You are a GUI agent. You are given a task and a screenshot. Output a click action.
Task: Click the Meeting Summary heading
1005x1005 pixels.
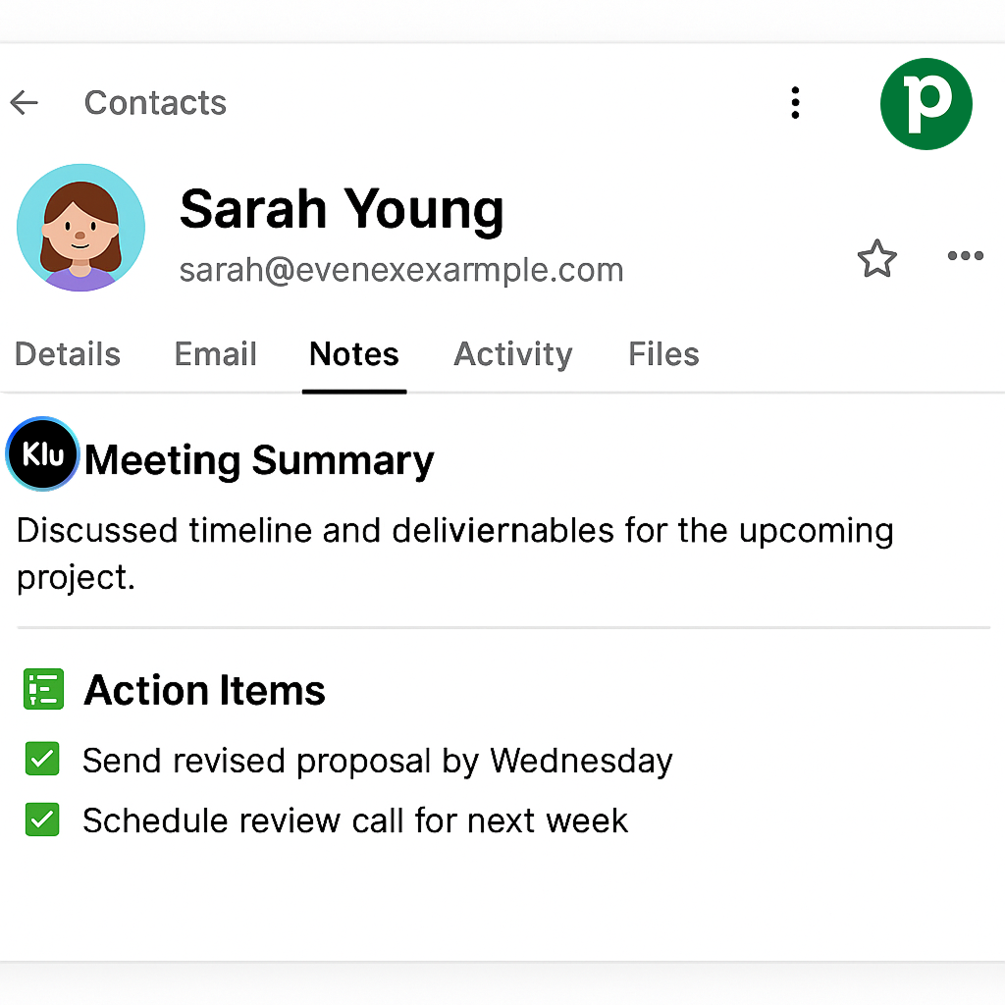coord(259,459)
